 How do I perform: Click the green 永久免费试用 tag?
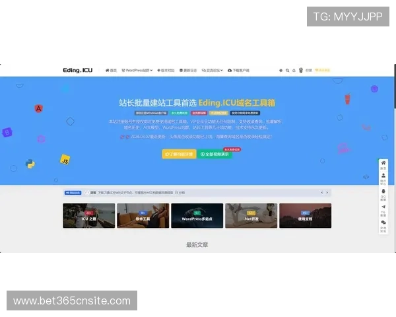pos(180,113)
